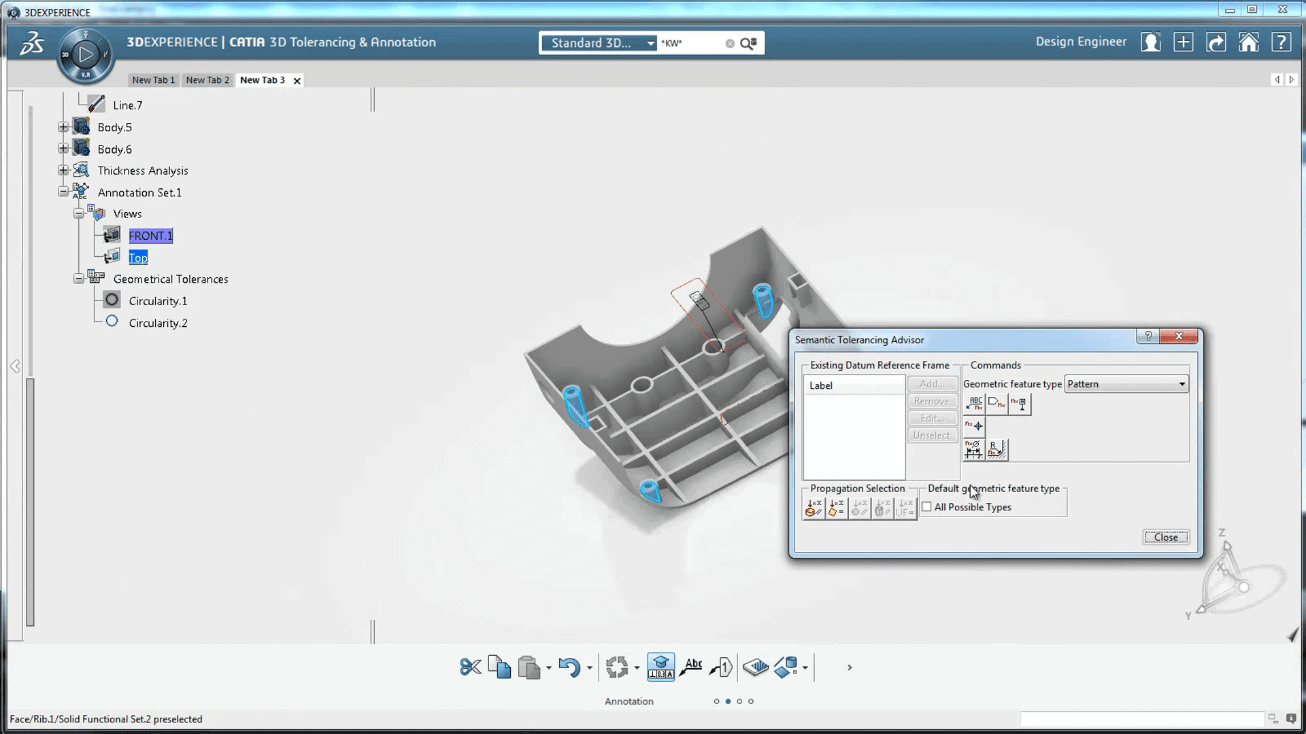
Task: Collapse the Annotation Set.1 node
Action: pyautogui.click(x=63, y=192)
